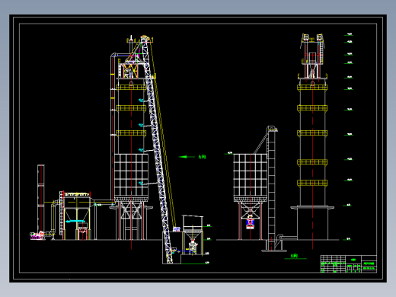396x297 pixels.
Task: Select the lowest yellow platform ring on right tower
Action: click(312, 183)
